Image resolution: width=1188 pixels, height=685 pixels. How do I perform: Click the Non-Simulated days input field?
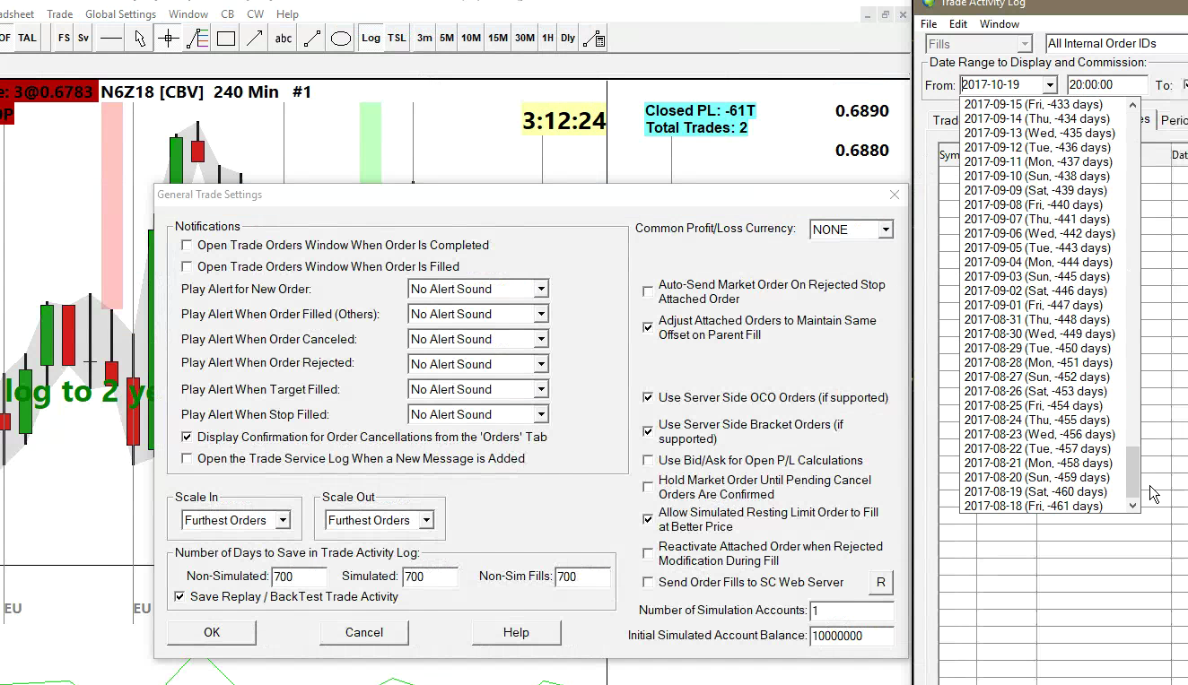click(300, 577)
